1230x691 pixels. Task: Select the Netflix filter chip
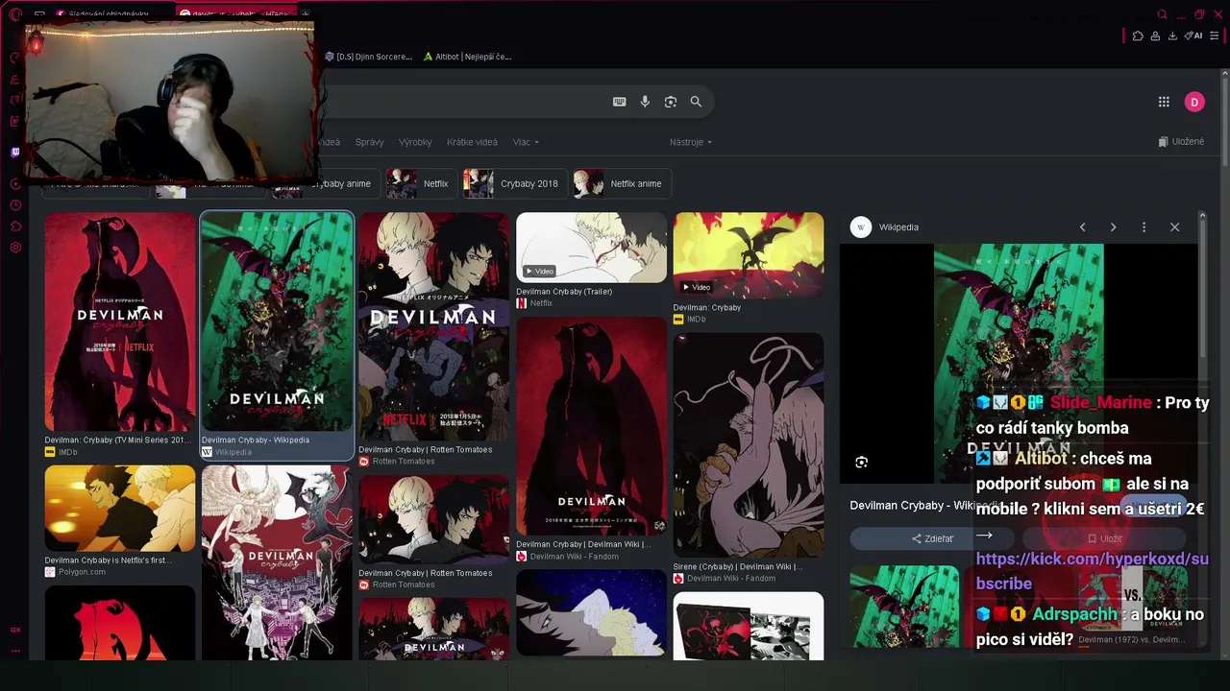point(419,183)
